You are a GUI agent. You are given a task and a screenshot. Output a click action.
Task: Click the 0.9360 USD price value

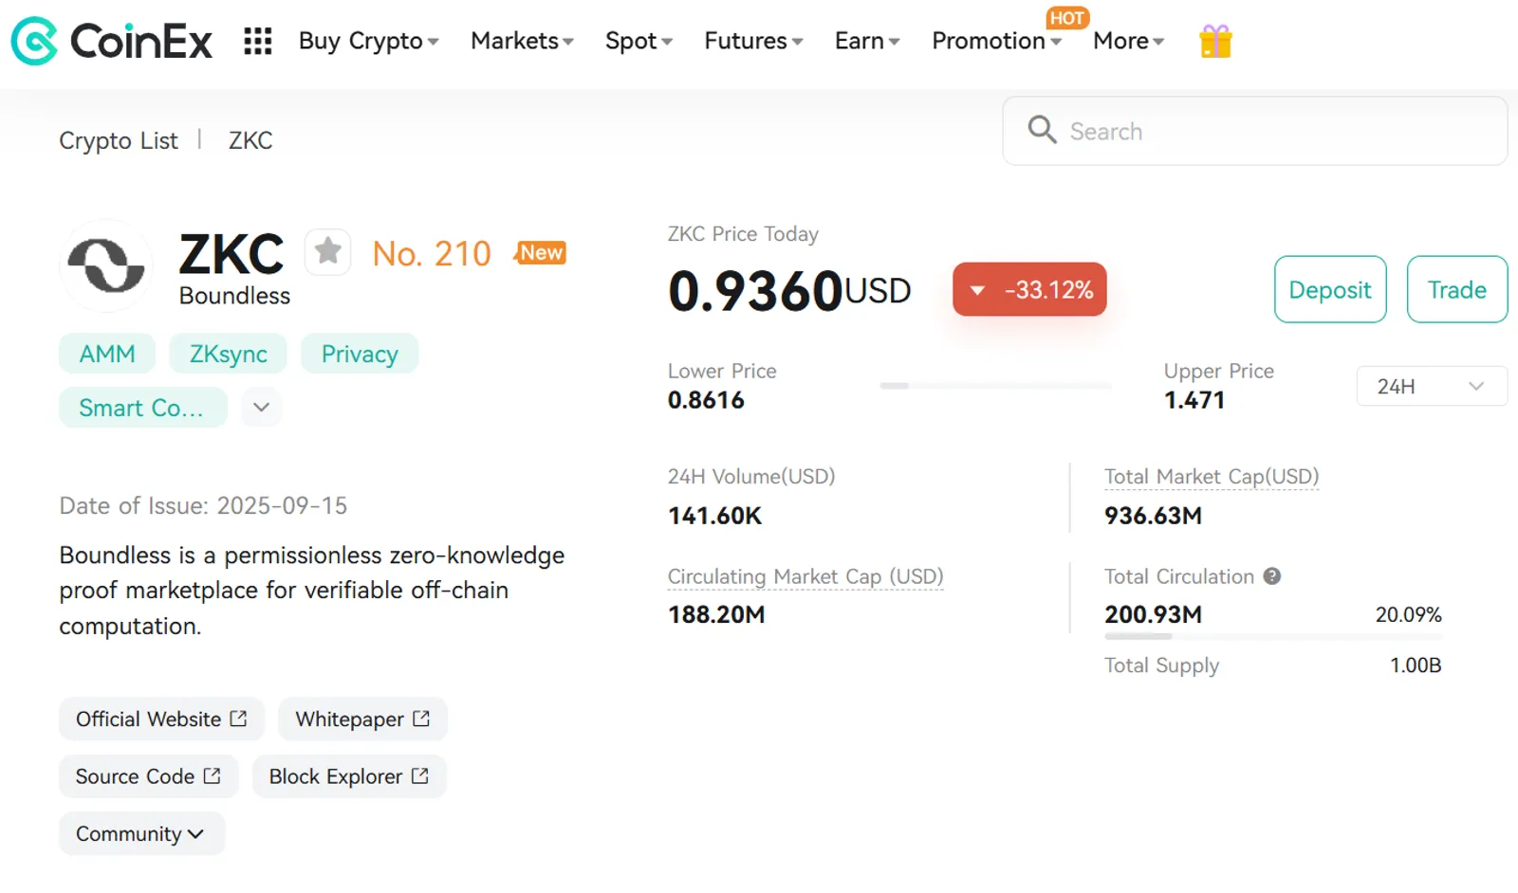(789, 290)
